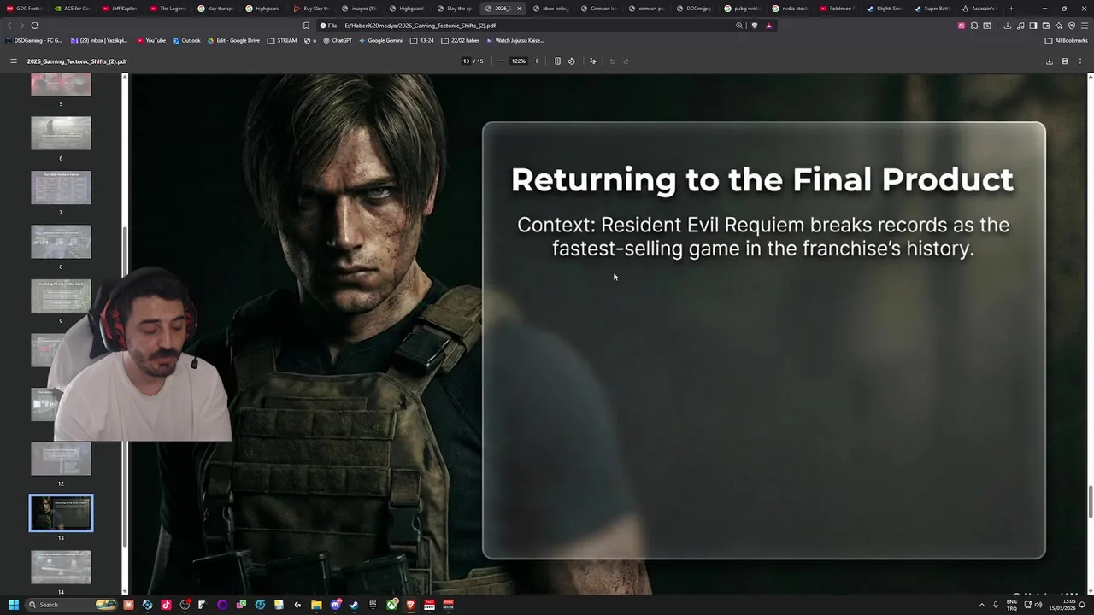Open File Explorer from the taskbar
The image size is (1094, 615).
(x=316, y=605)
